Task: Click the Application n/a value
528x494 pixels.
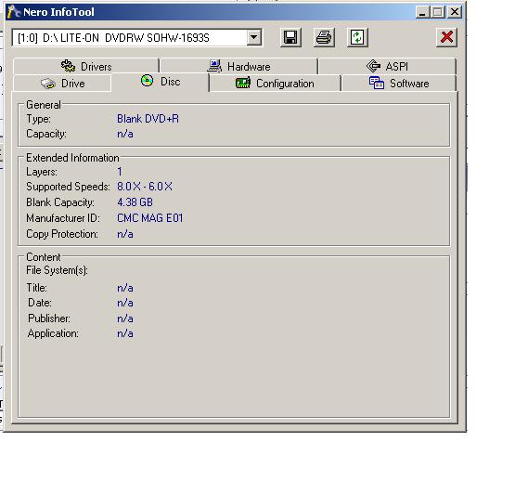Action: 125,333
